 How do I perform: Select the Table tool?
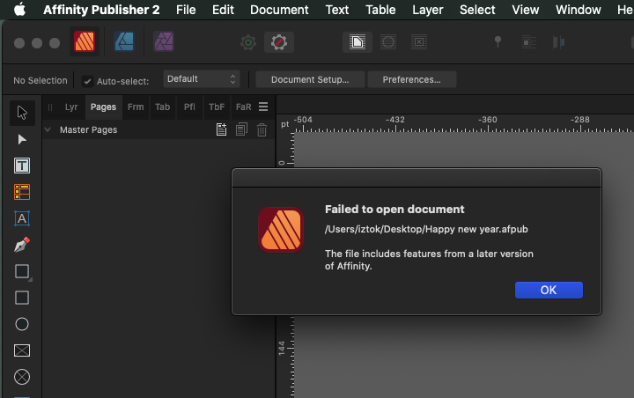[x=22, y=192]
